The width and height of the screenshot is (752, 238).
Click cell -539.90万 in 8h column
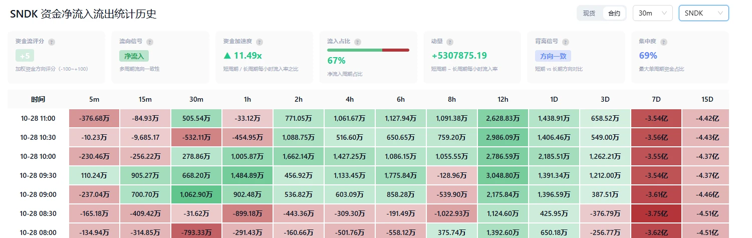[x=452, y=194]
